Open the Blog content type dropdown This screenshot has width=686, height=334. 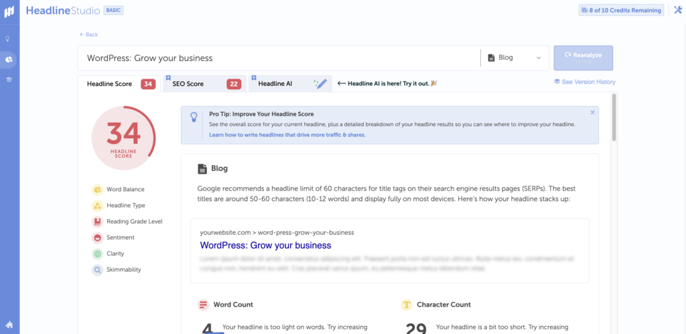(x=514, y=58)
